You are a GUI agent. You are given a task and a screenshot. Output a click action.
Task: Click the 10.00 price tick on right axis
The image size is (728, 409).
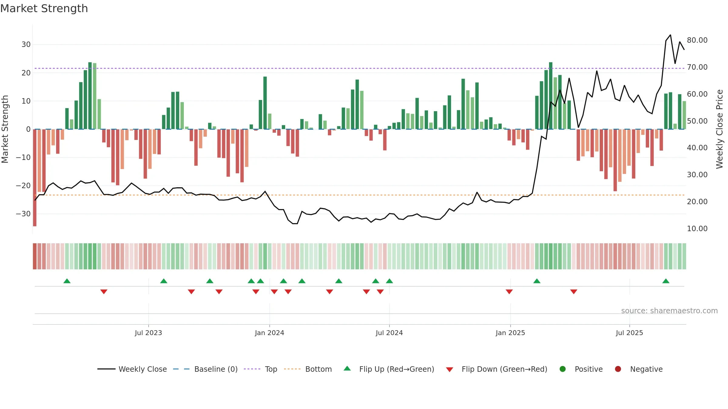coord(697,228)
